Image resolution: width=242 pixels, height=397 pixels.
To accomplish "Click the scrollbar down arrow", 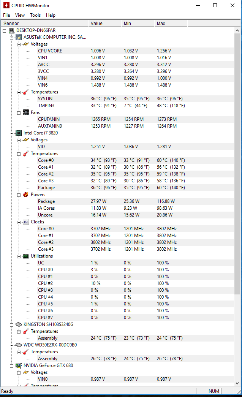I will pos(237,383).
